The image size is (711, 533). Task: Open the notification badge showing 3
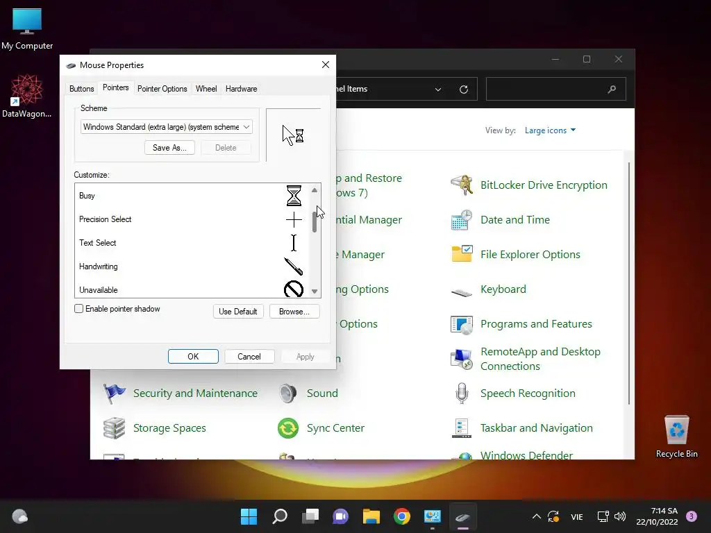pyautogui.click(x=692, y=516)
